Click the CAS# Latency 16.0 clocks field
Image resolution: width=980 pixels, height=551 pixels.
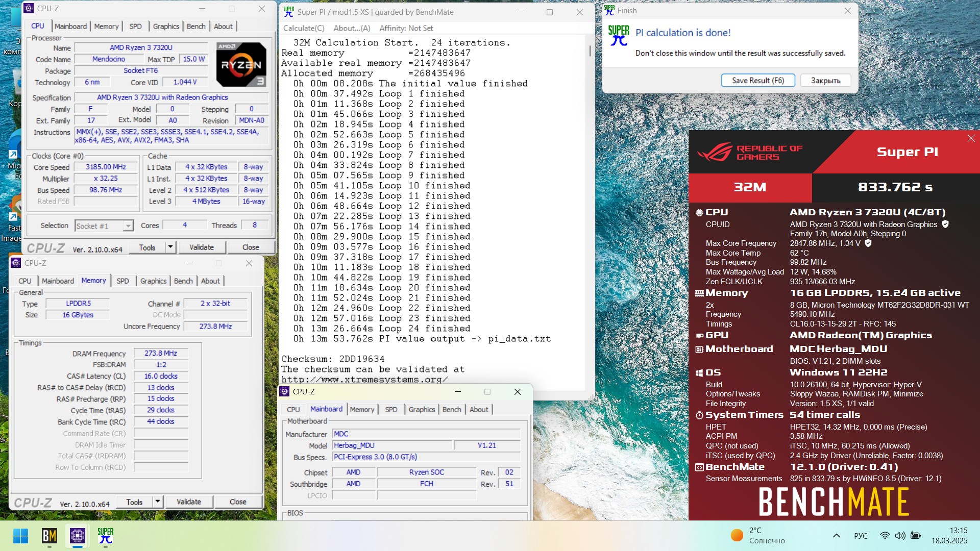pos(161,377)
